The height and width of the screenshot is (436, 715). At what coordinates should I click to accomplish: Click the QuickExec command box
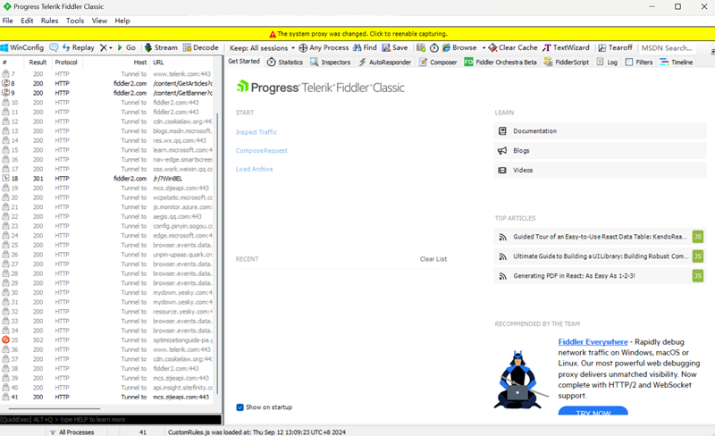[x=111, y=420]
